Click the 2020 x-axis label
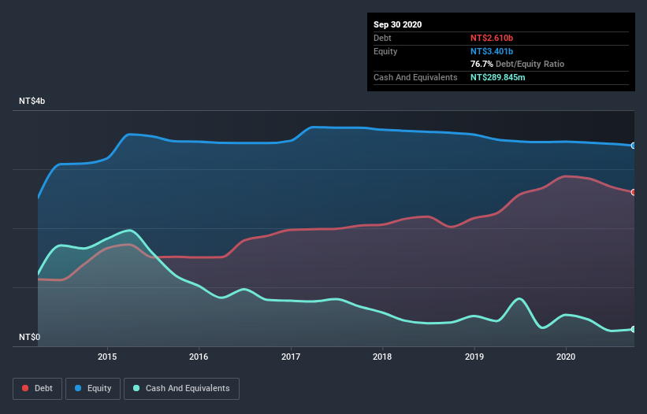The height and width of the screenshot is (414, 647). (x=566, y=357)
